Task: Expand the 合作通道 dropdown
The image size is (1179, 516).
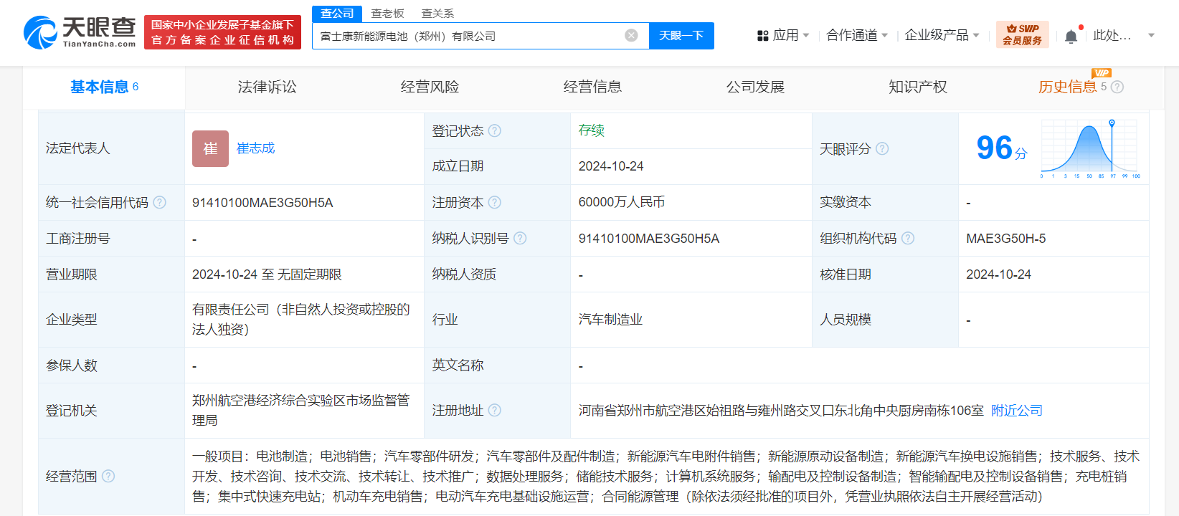Action: [x=884, y=35]
